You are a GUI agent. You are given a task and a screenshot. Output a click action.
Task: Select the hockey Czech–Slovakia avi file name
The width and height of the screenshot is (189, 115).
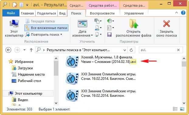click(x=108, y=59)
